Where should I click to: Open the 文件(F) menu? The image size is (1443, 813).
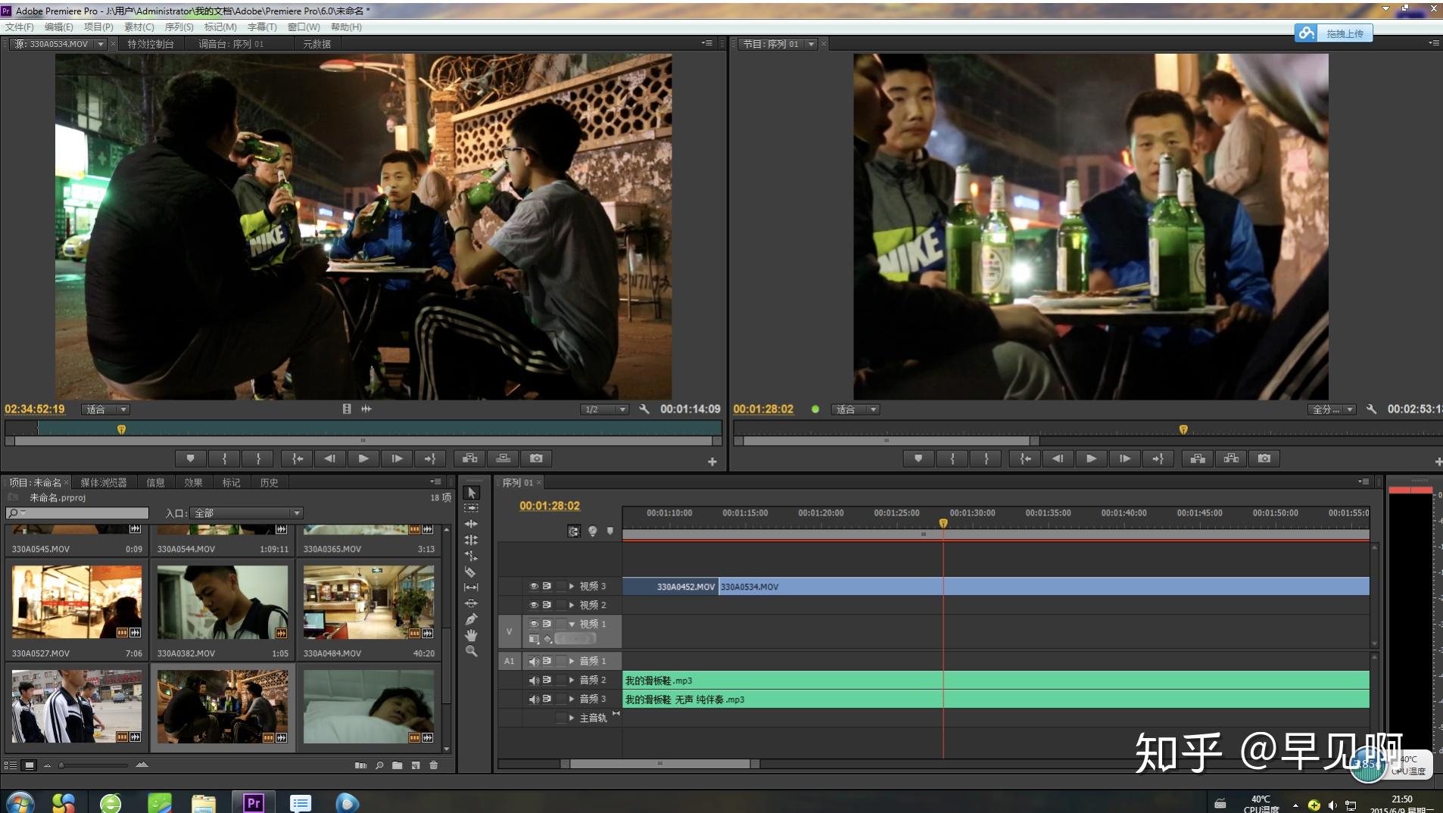[20, 27]
